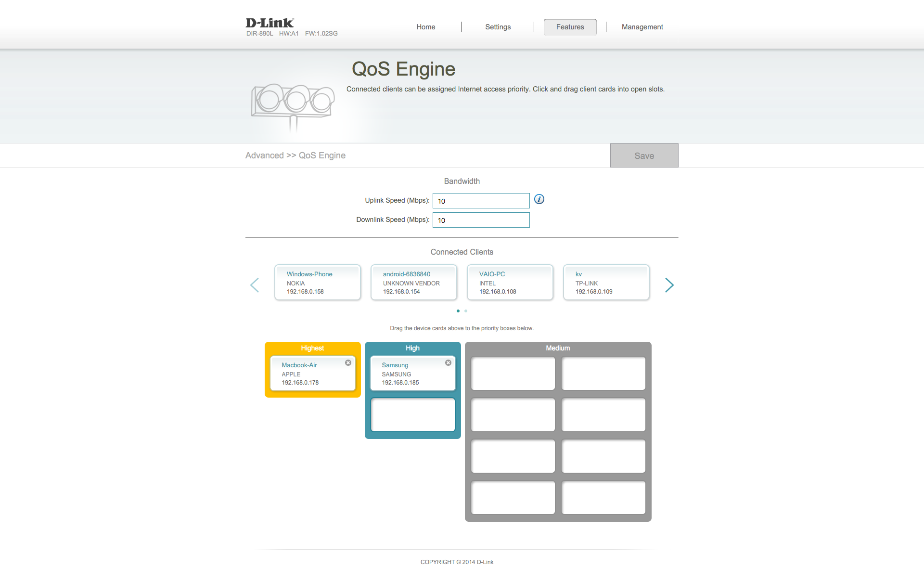Image resolution: width=924 pixels, height=568 pixels.
Task: Open the Features tab
Action: click(x=570, y=27)
